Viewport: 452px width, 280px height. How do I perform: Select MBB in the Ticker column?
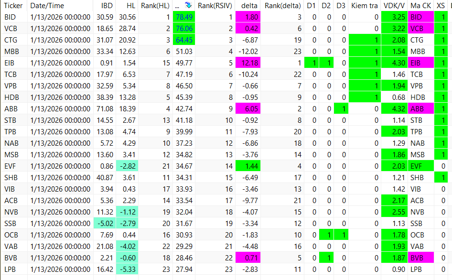pos(11,52)
